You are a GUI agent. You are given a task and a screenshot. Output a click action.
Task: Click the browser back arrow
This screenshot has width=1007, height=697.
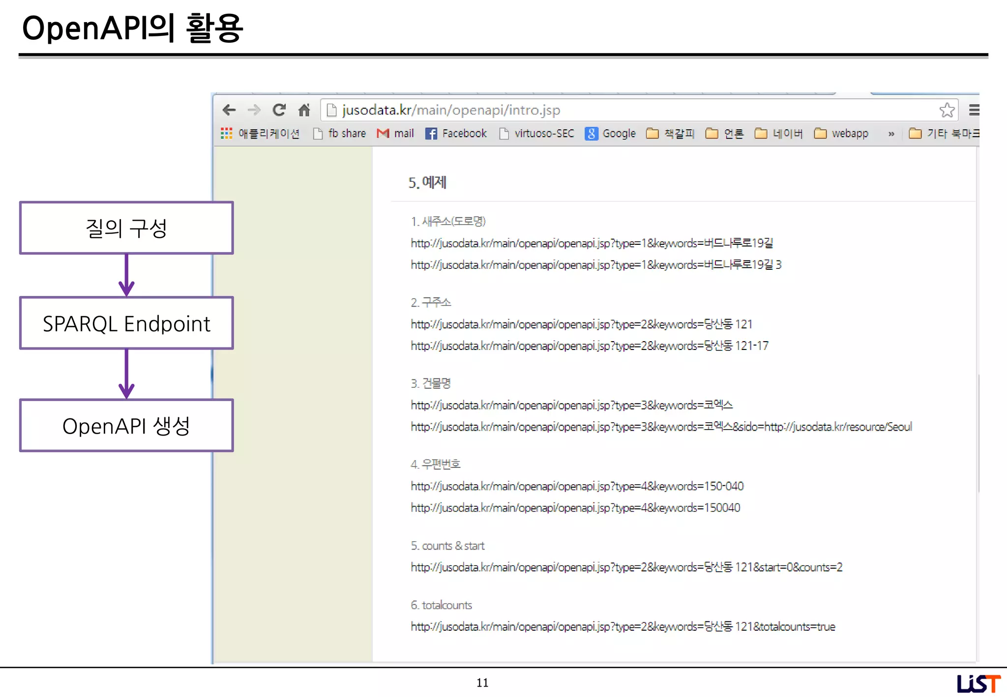229,110
